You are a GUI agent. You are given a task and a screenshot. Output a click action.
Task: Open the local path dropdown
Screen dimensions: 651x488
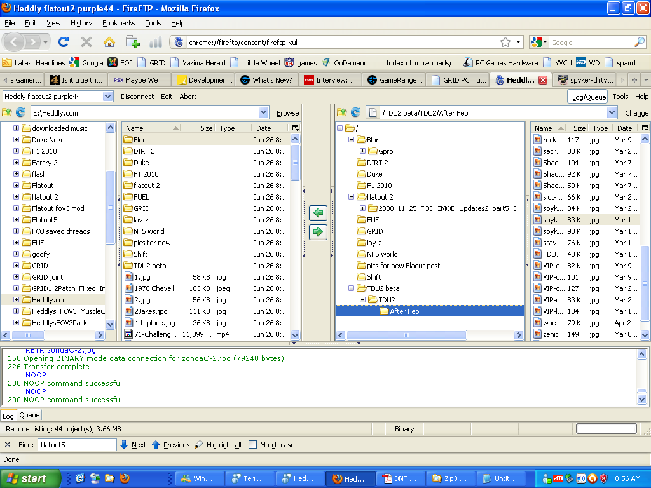coord(263,113)
